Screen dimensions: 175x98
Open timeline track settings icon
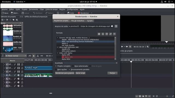click(3, 56)
